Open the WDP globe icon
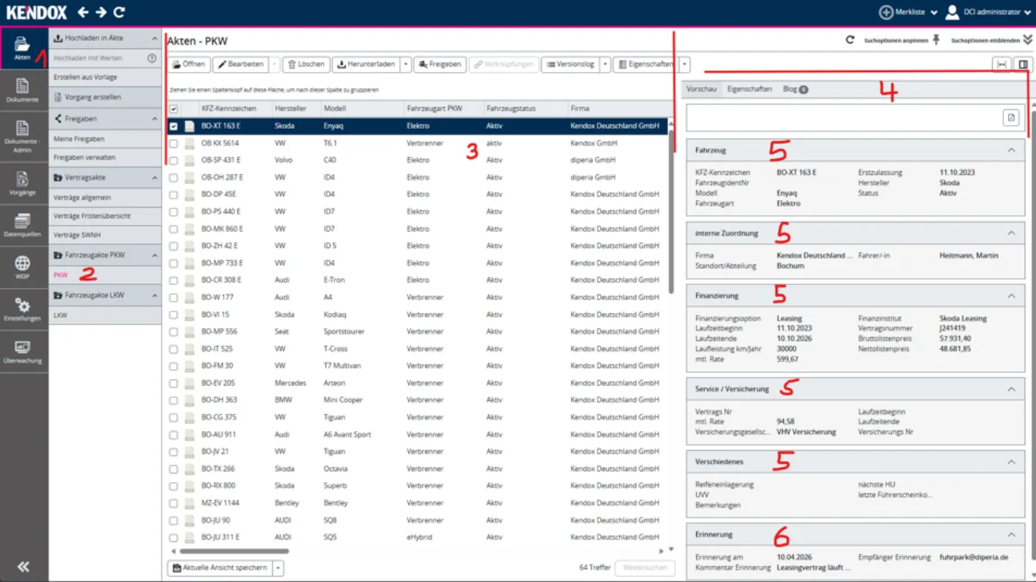Screen dimensions: 1036x582 pos(23,267)
